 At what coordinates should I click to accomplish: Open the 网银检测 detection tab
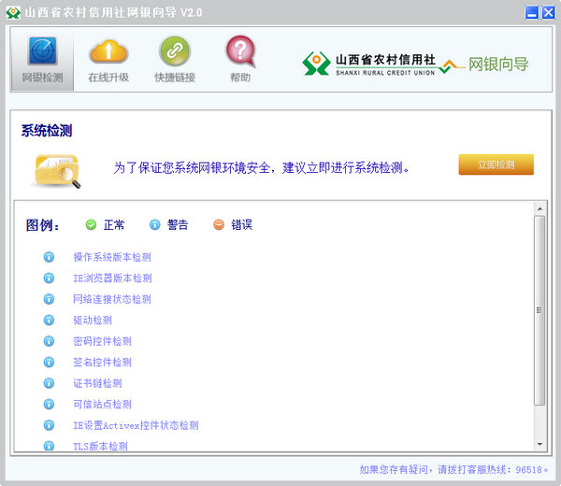[43, 60]
